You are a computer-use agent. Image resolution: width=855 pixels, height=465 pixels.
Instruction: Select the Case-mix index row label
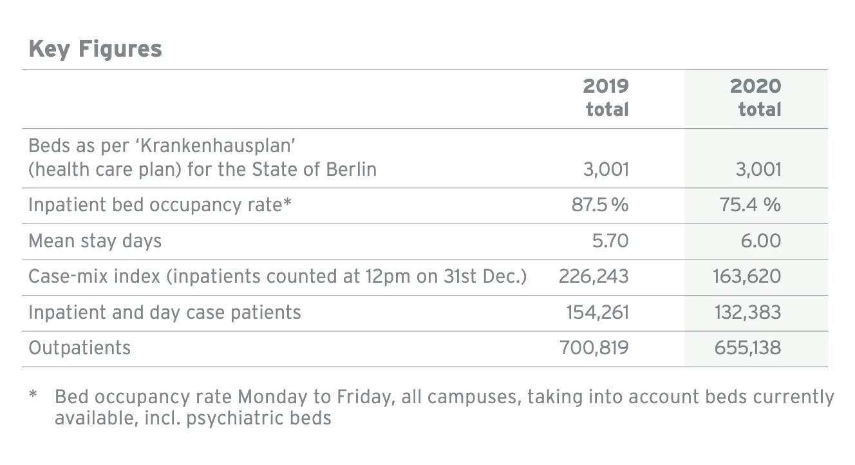(x=277, y=276)
